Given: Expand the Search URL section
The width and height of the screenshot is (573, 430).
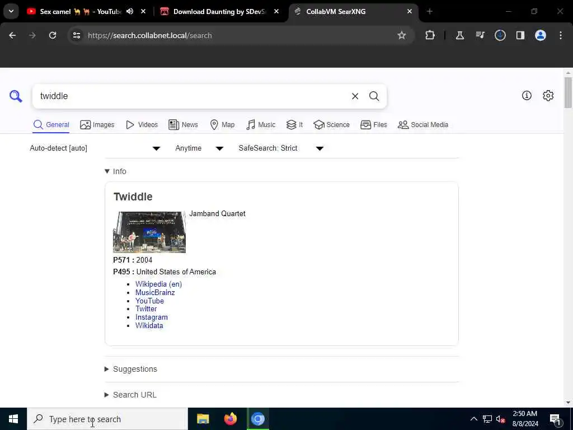Looking at the screenshot, I should tap(130, 395).
